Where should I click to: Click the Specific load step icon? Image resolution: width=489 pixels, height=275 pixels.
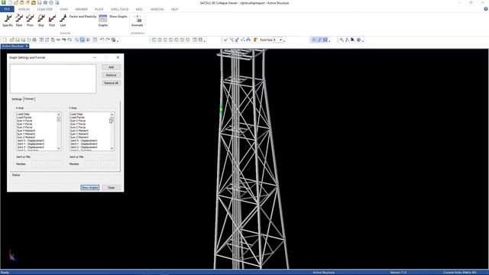point(8,21)
